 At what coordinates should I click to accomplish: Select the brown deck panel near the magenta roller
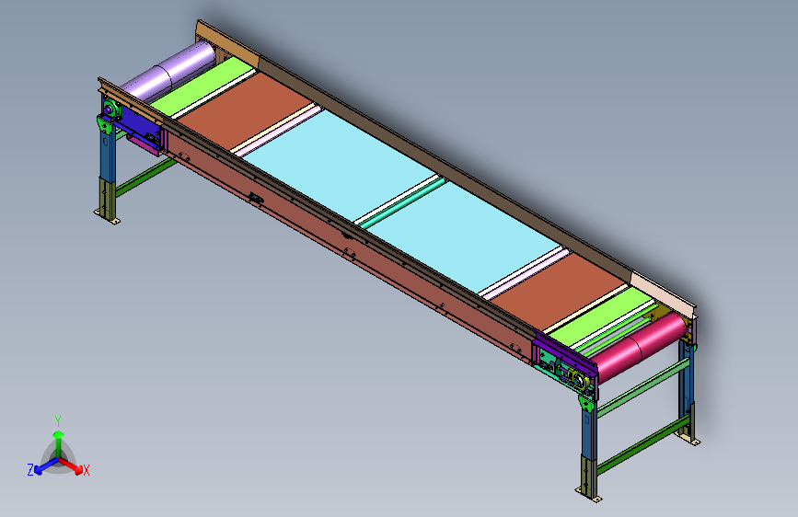[559, 290]
